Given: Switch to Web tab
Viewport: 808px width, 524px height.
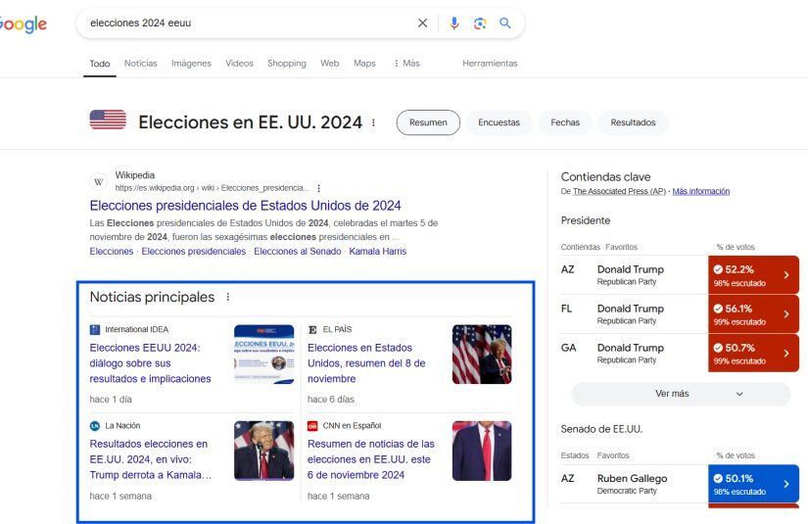Looking at the screenshot, I should (x=330, y=64).
